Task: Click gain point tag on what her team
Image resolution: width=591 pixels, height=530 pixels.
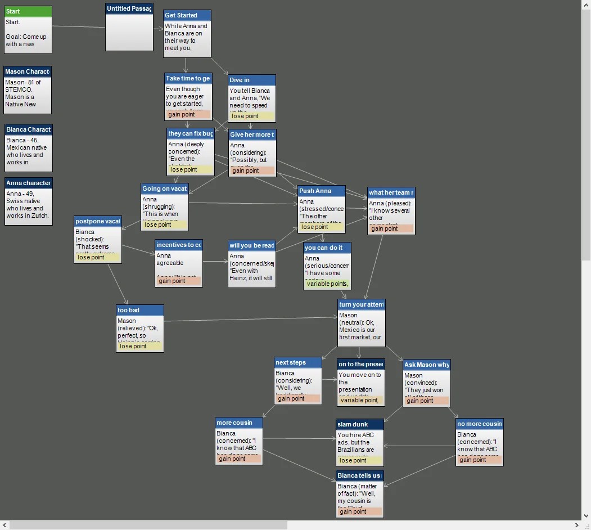Action: 391,228
